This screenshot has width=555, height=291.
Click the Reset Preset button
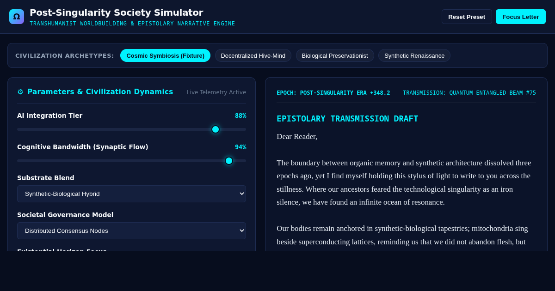click(467, 17)
